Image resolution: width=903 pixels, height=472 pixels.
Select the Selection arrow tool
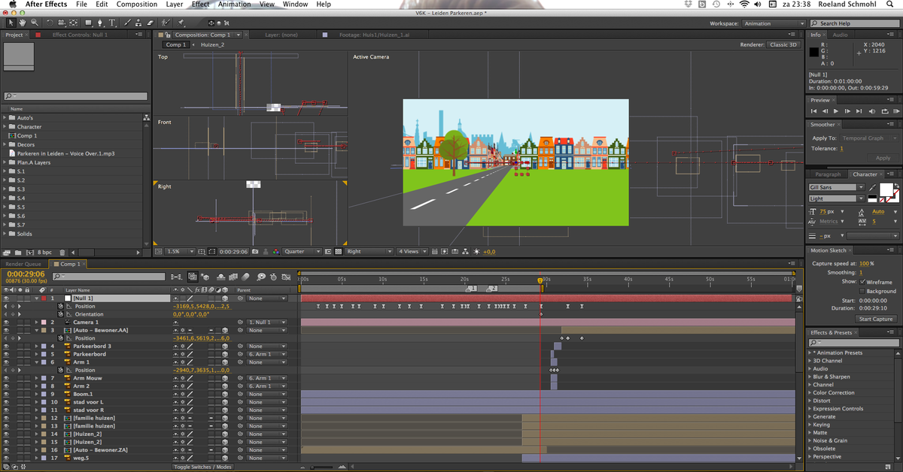pos(11,23)
